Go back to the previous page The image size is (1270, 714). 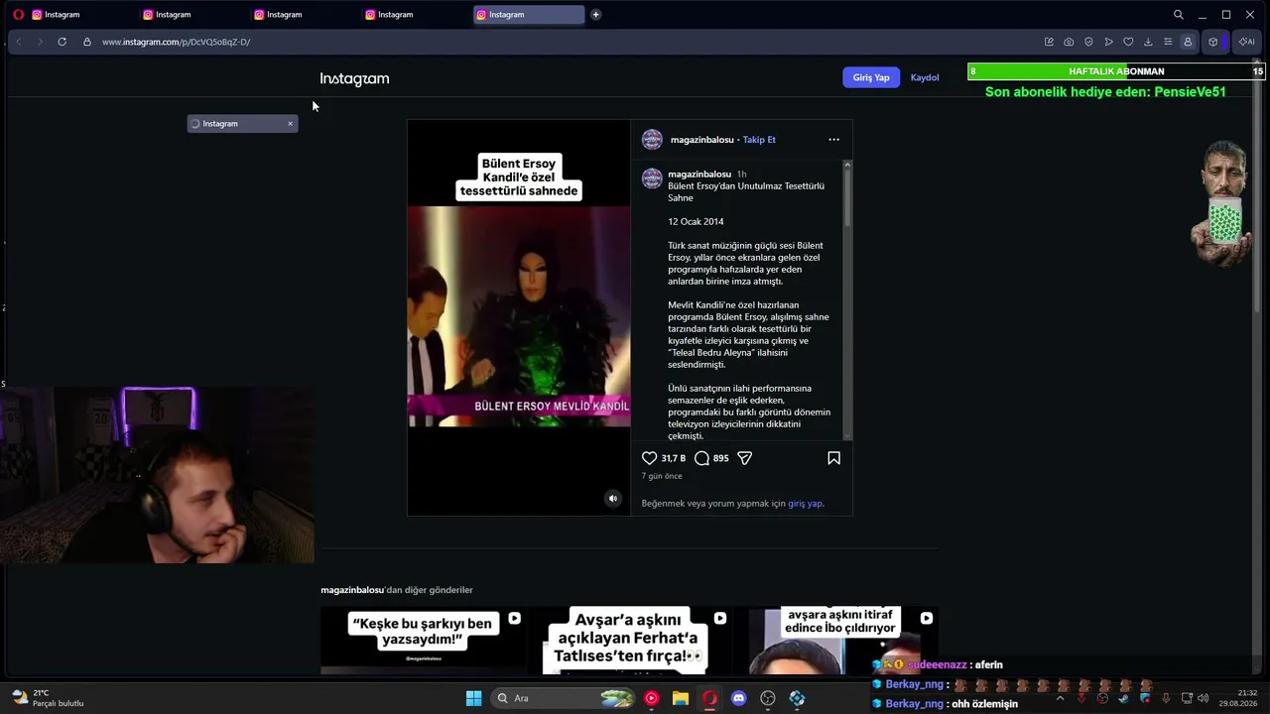[x=18, y=42]
